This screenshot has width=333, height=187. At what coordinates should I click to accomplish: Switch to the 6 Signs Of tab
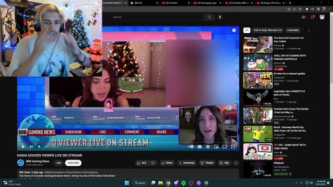click(x=271, y=3)
